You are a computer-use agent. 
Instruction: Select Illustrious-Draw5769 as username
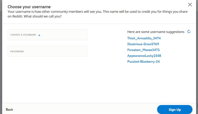(143, 44)
